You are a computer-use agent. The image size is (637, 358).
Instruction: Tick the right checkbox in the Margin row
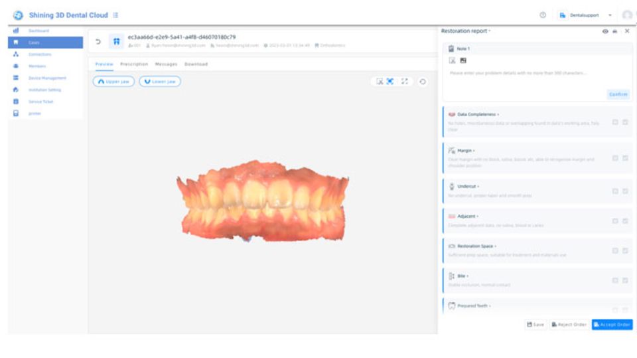point(626,158)
